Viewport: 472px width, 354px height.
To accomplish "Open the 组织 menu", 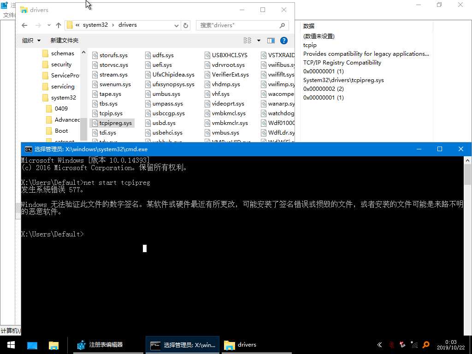I will (x=31, y=41).
